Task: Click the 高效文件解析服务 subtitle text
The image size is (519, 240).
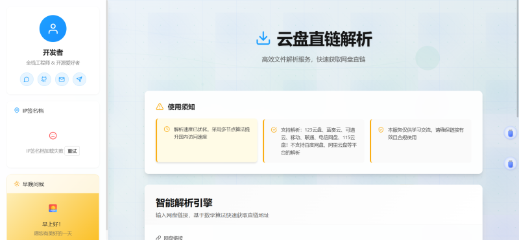Action: click(313, 60)
